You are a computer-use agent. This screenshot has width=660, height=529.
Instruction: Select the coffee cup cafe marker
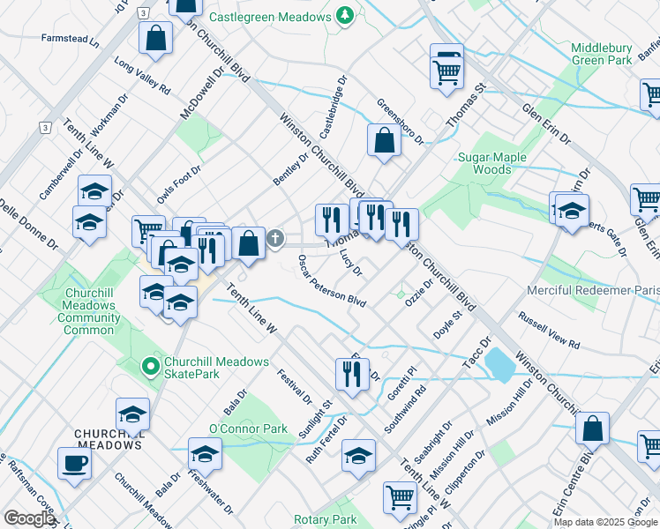(74, 464)
